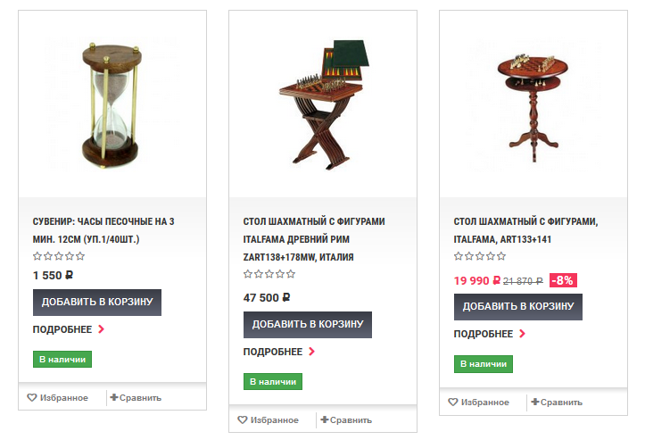Image resolution: width=645 pixels, height=440 pixels.
Task: Open the hourglass product image
Action: click(112, 105)
